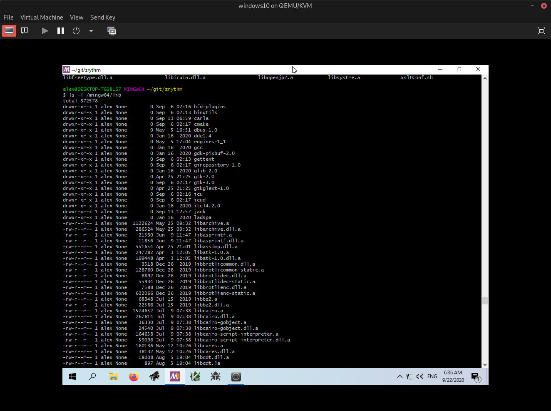Screen dimensions: 551x411
Task: Click the gtkglext-1.0 entry
Action: 211,188
